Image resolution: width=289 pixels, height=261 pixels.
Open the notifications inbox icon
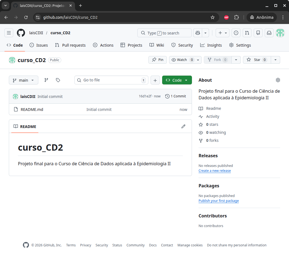coord(269,33)
